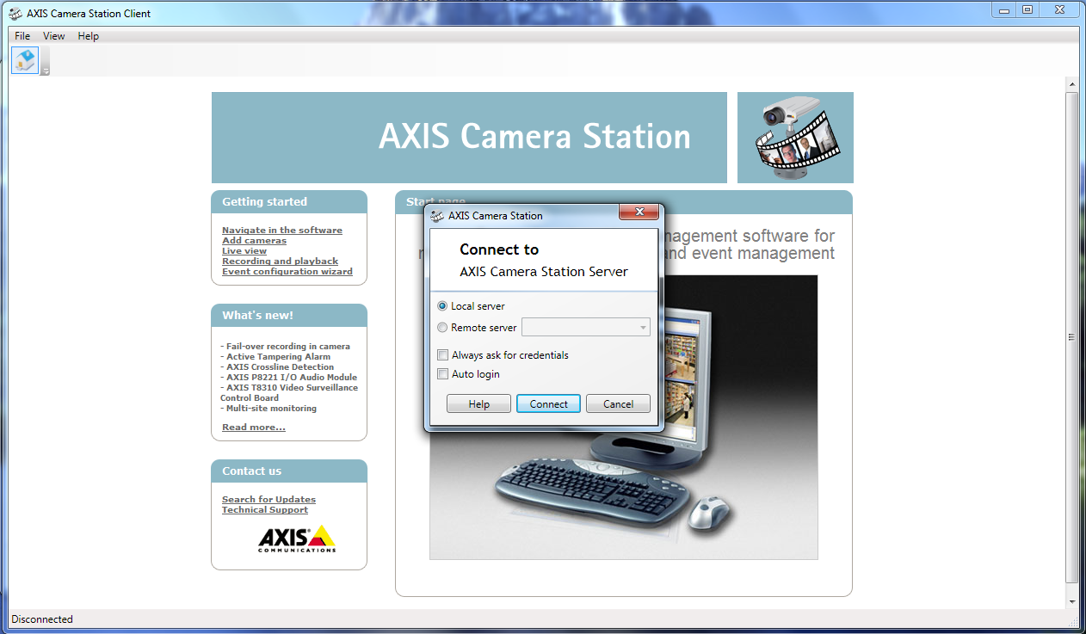Click the What's new! panel header
This screenshot has height=634, width=1086.
click(289, 316)
